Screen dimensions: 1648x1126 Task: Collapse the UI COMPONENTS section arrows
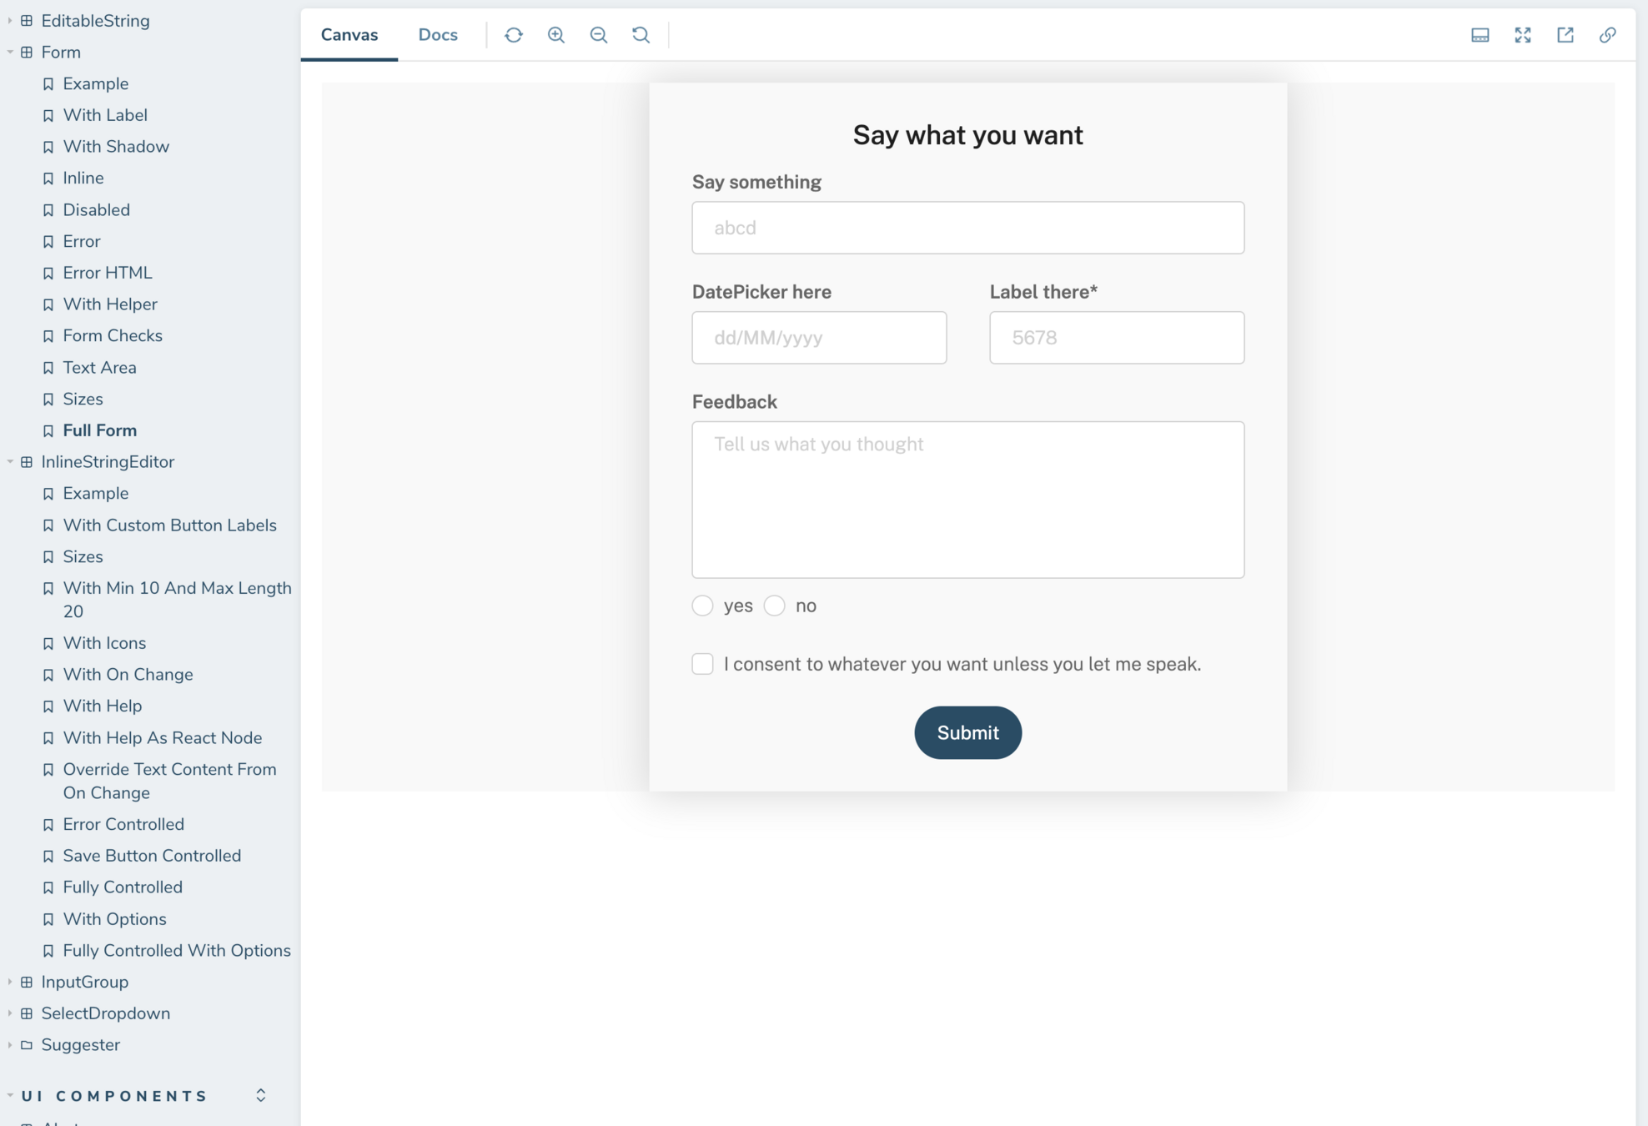click(261, 1095)
